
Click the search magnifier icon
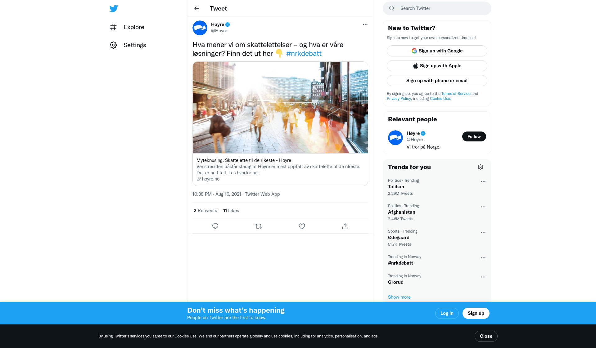point(392,8)
